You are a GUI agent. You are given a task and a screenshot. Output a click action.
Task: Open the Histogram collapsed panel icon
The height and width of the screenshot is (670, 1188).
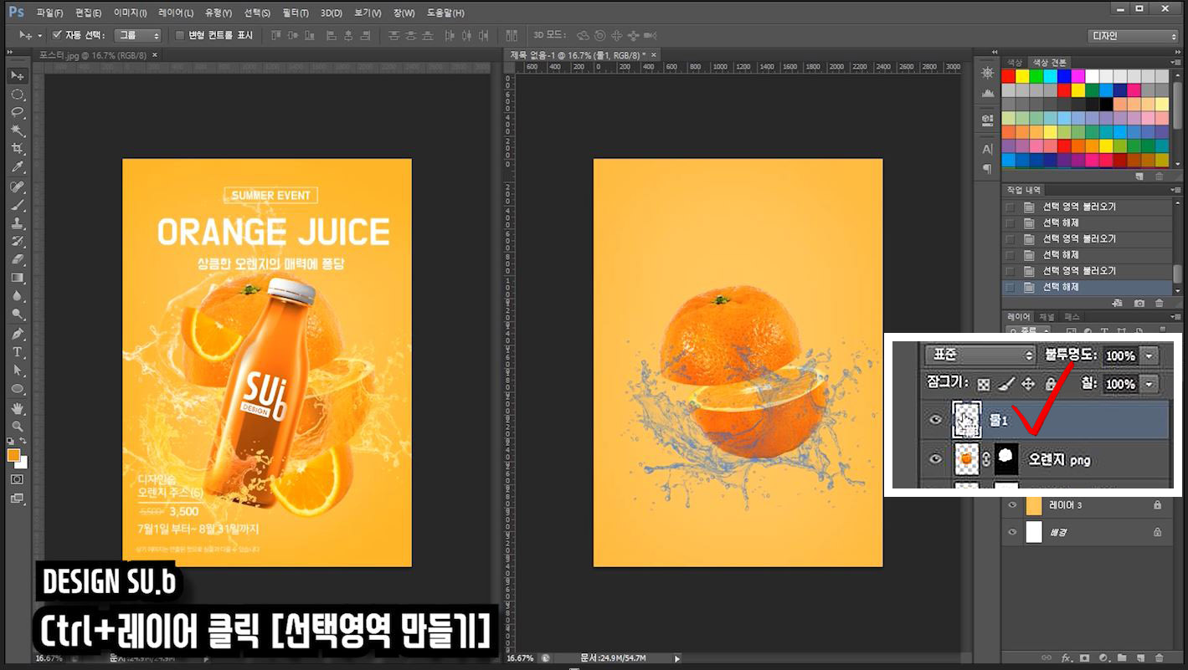pyautogui.click(x=987, y=94)
